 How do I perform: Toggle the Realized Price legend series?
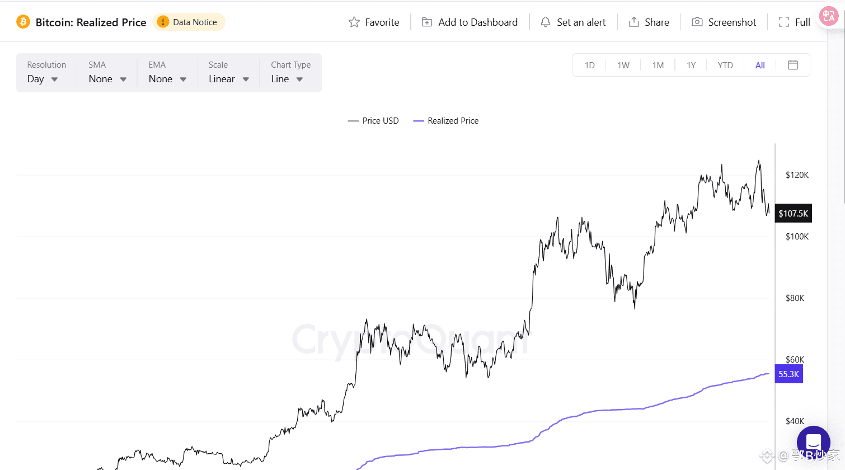[x=446, y=121]
